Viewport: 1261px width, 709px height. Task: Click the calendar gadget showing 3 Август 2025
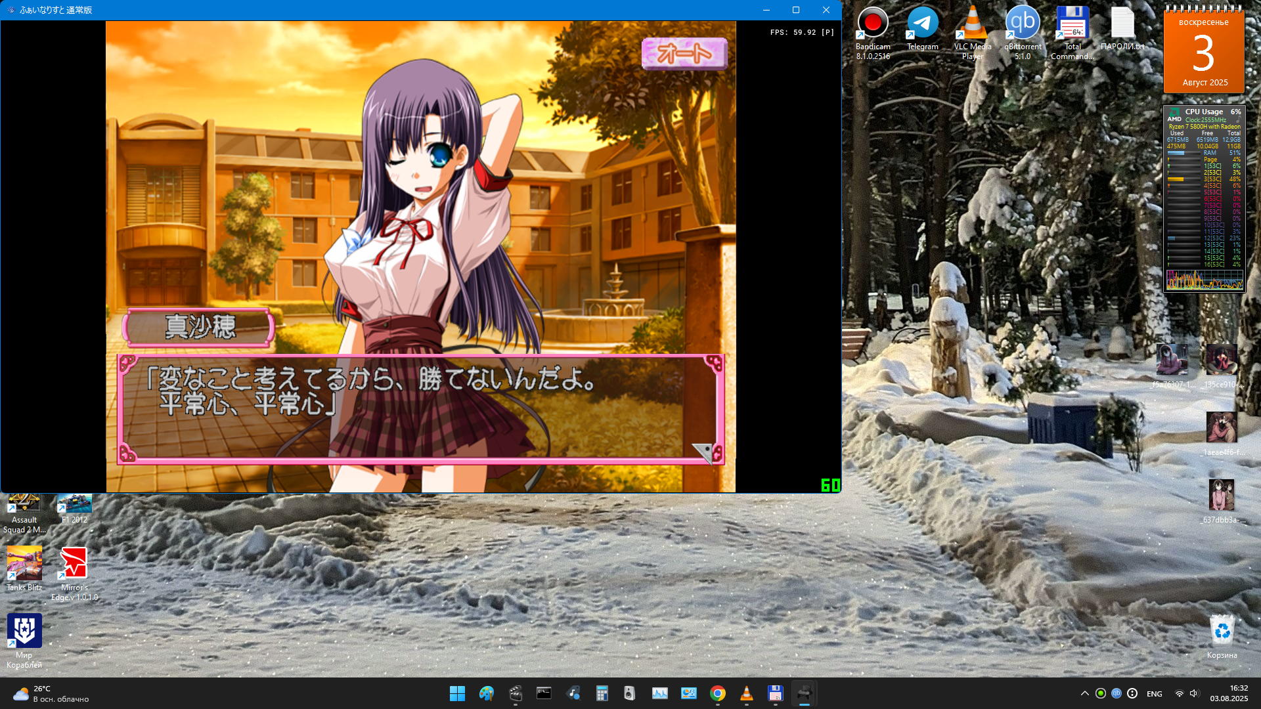pos(1204,49)
